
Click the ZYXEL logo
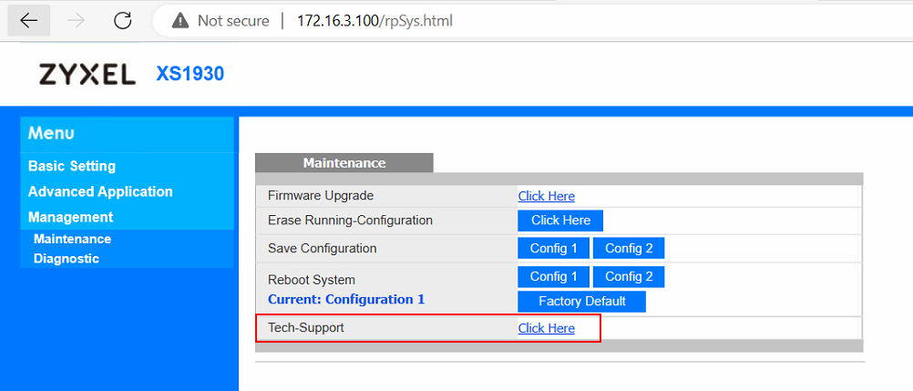tap(87, 75)
